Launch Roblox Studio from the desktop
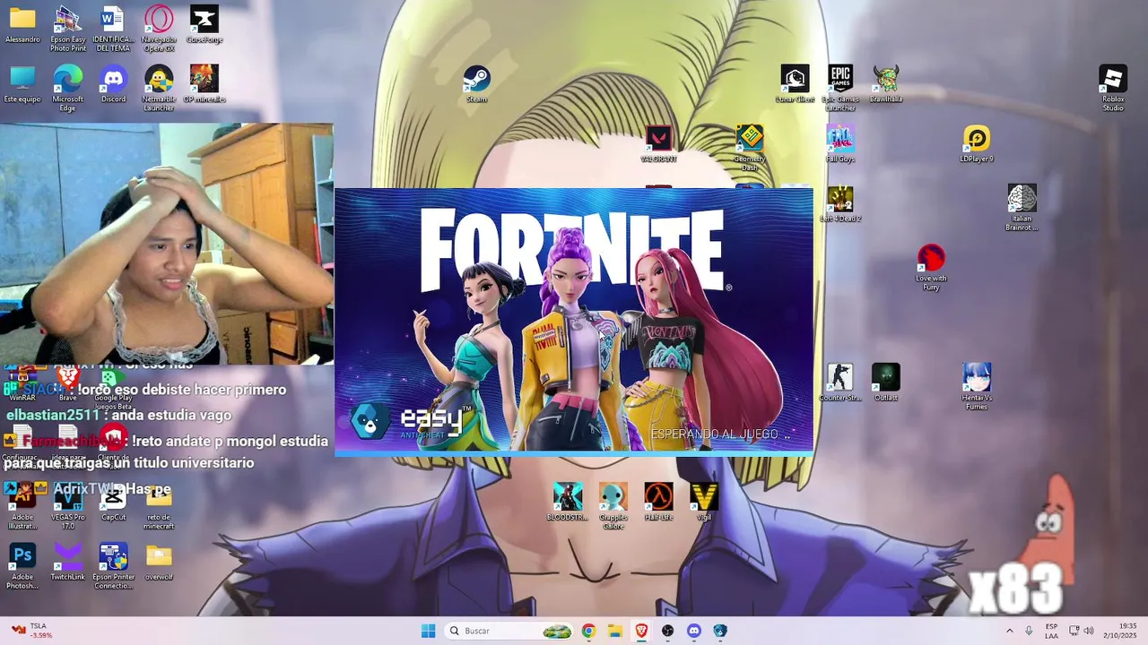Viewport: 1148px width, 645px height. pyautogui.click(x=1113, y=89)
